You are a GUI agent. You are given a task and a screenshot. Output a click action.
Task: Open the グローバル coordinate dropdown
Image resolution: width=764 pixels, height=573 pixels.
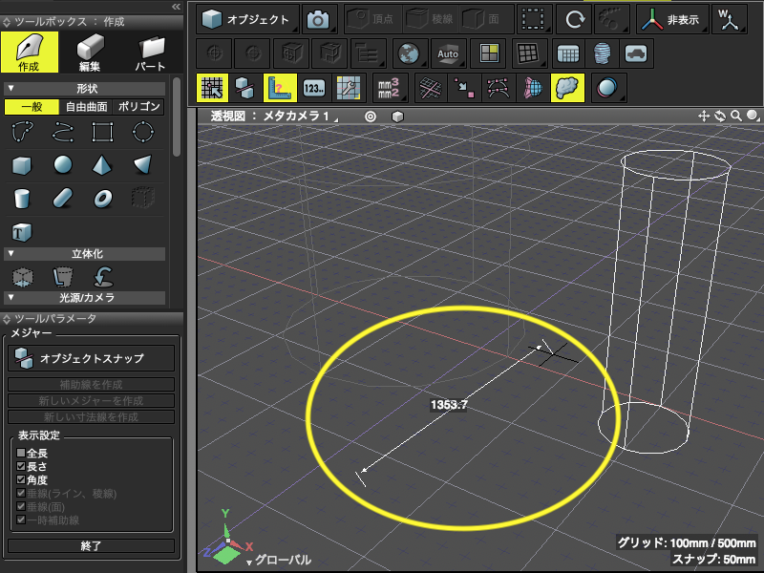pyautogui.click(x=279, y=560)
